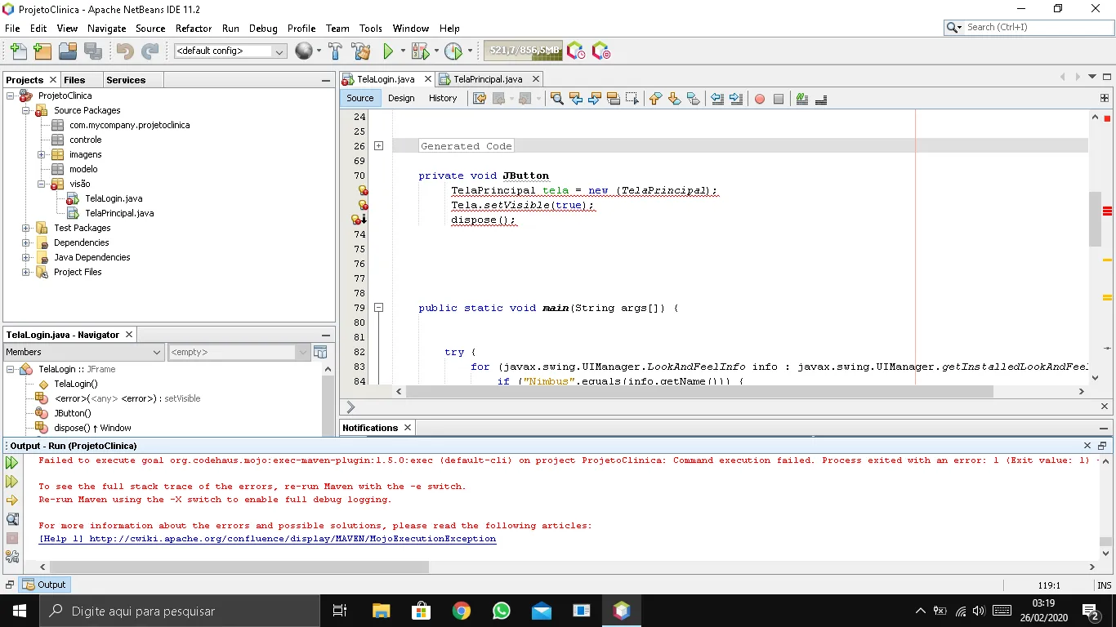The height and width of the screenshot is (627, 1116).
Task: Re-run the Maven build in Output panel
Action: click(12, 463)
